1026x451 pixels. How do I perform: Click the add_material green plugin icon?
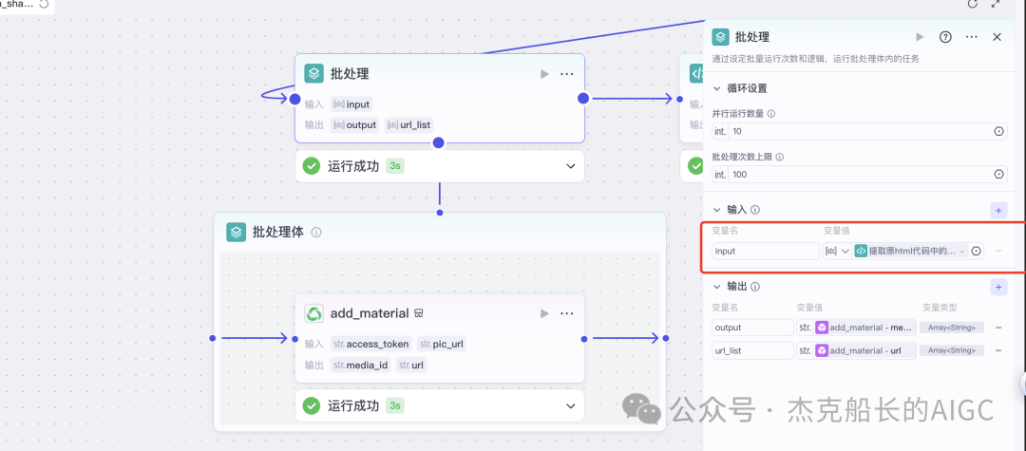[314, 313]
